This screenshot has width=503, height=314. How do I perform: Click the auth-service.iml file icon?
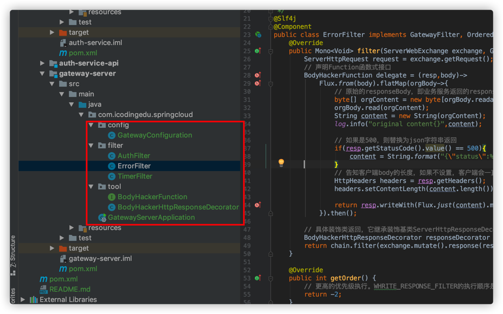pos(63,43)
